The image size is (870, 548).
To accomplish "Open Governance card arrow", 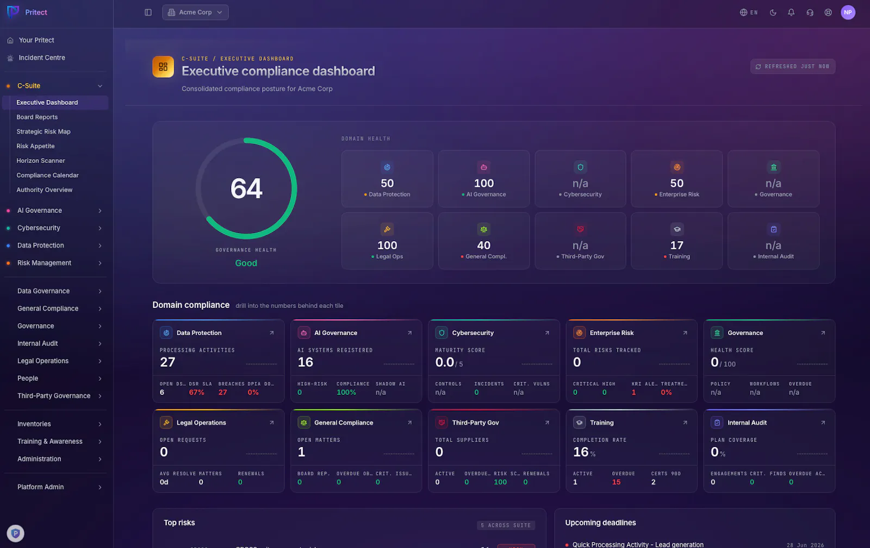I will (823, 333).
